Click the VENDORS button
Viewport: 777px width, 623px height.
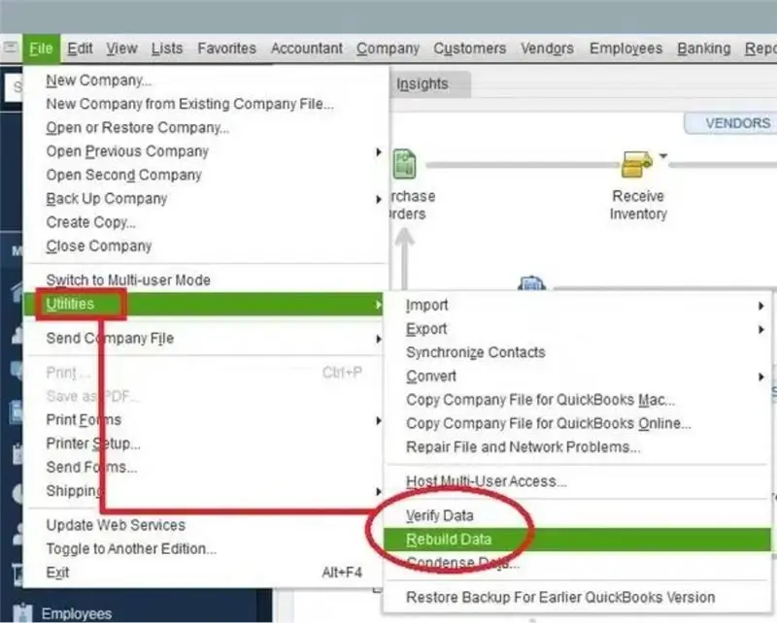click(731, 123)
